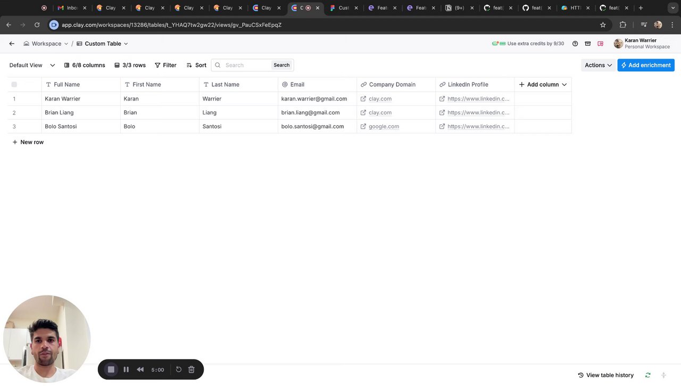
Task: Stop the screen recording
Action: coord(111,369)
